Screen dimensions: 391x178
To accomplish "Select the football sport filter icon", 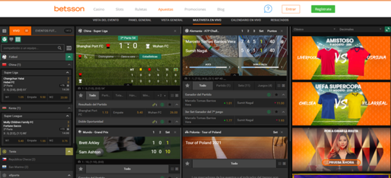I will click(5, 39).
